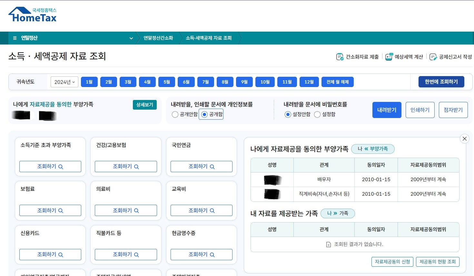Viewport: 474px width, 276px height.
Task: Toggle the 6월 month button
Action: point(186,82)
